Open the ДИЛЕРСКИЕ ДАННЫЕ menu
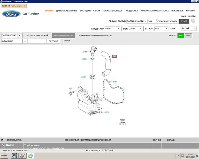 coord(66,11)
